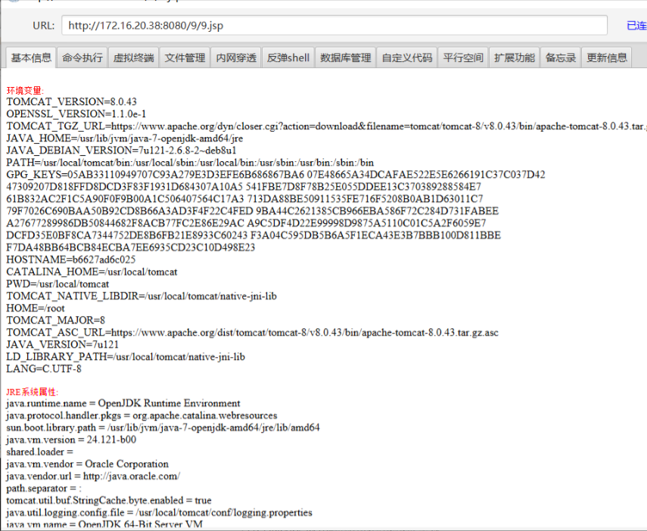Open the 更新信息 tab
This screenshot has height=531, width=647.
(x=607, y=57)
